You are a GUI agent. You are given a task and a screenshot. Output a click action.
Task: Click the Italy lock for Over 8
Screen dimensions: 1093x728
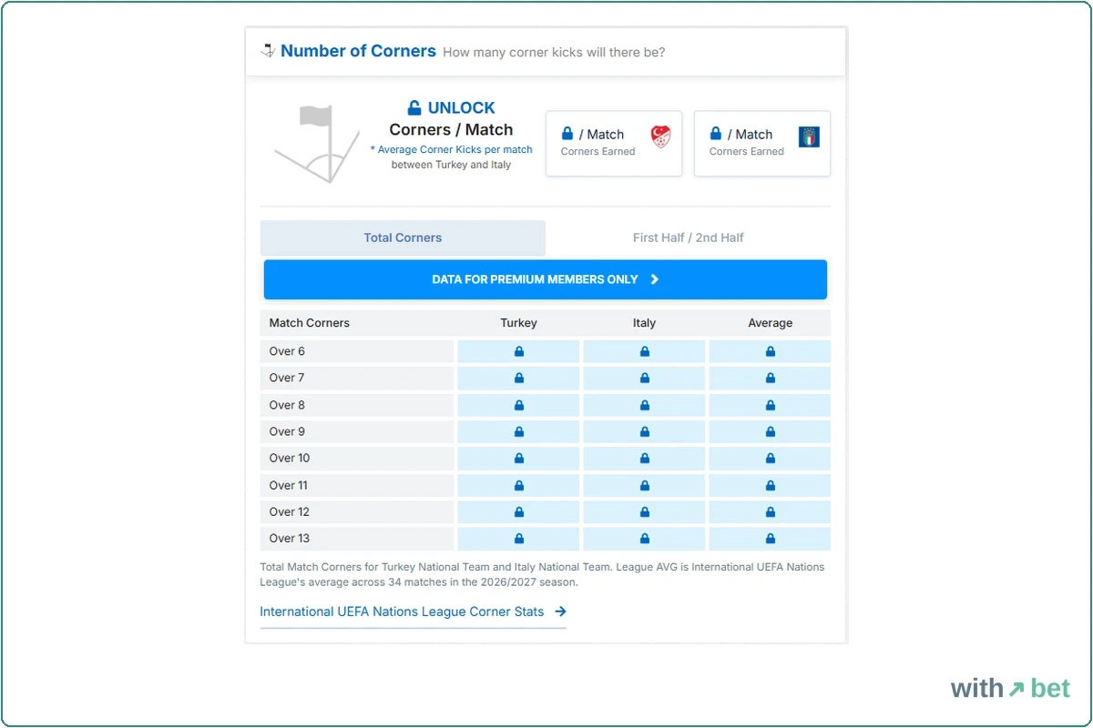pos(645,405)
